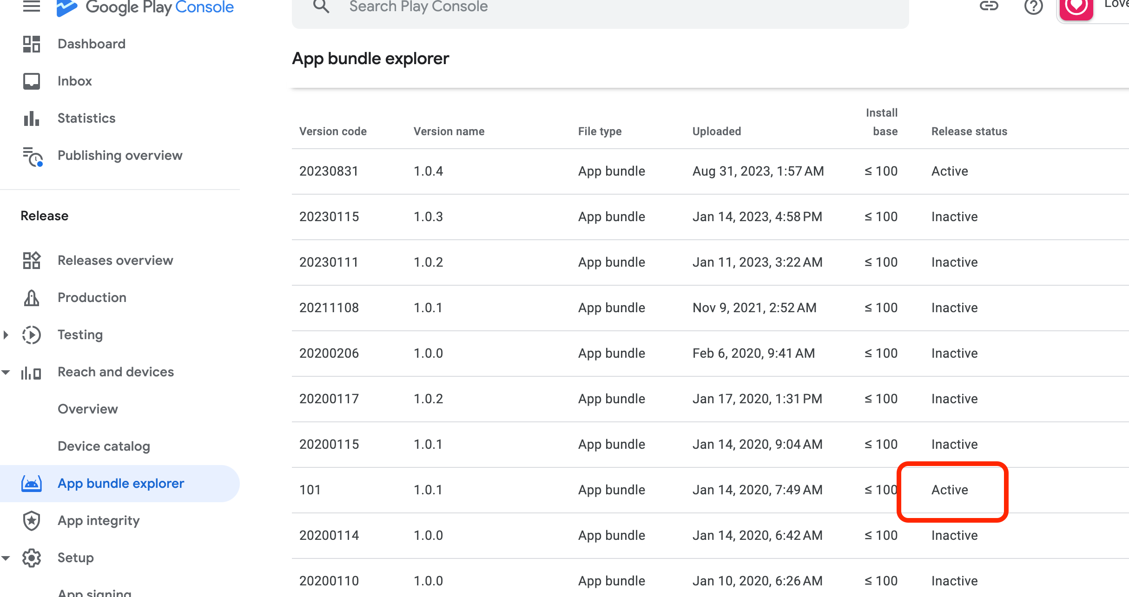
Task: Click the Publishing overview clock icon
Action: click(x=33, y=157)
